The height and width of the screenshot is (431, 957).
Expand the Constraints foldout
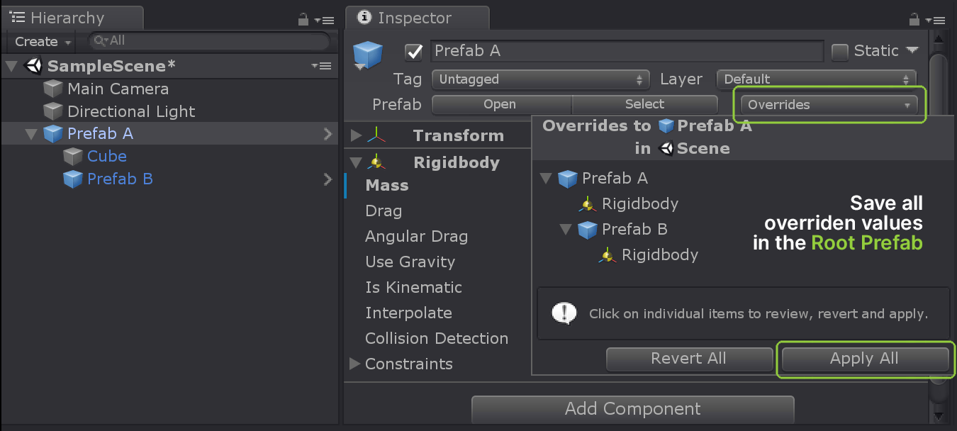pyautogui.click(x=355, y=364)
